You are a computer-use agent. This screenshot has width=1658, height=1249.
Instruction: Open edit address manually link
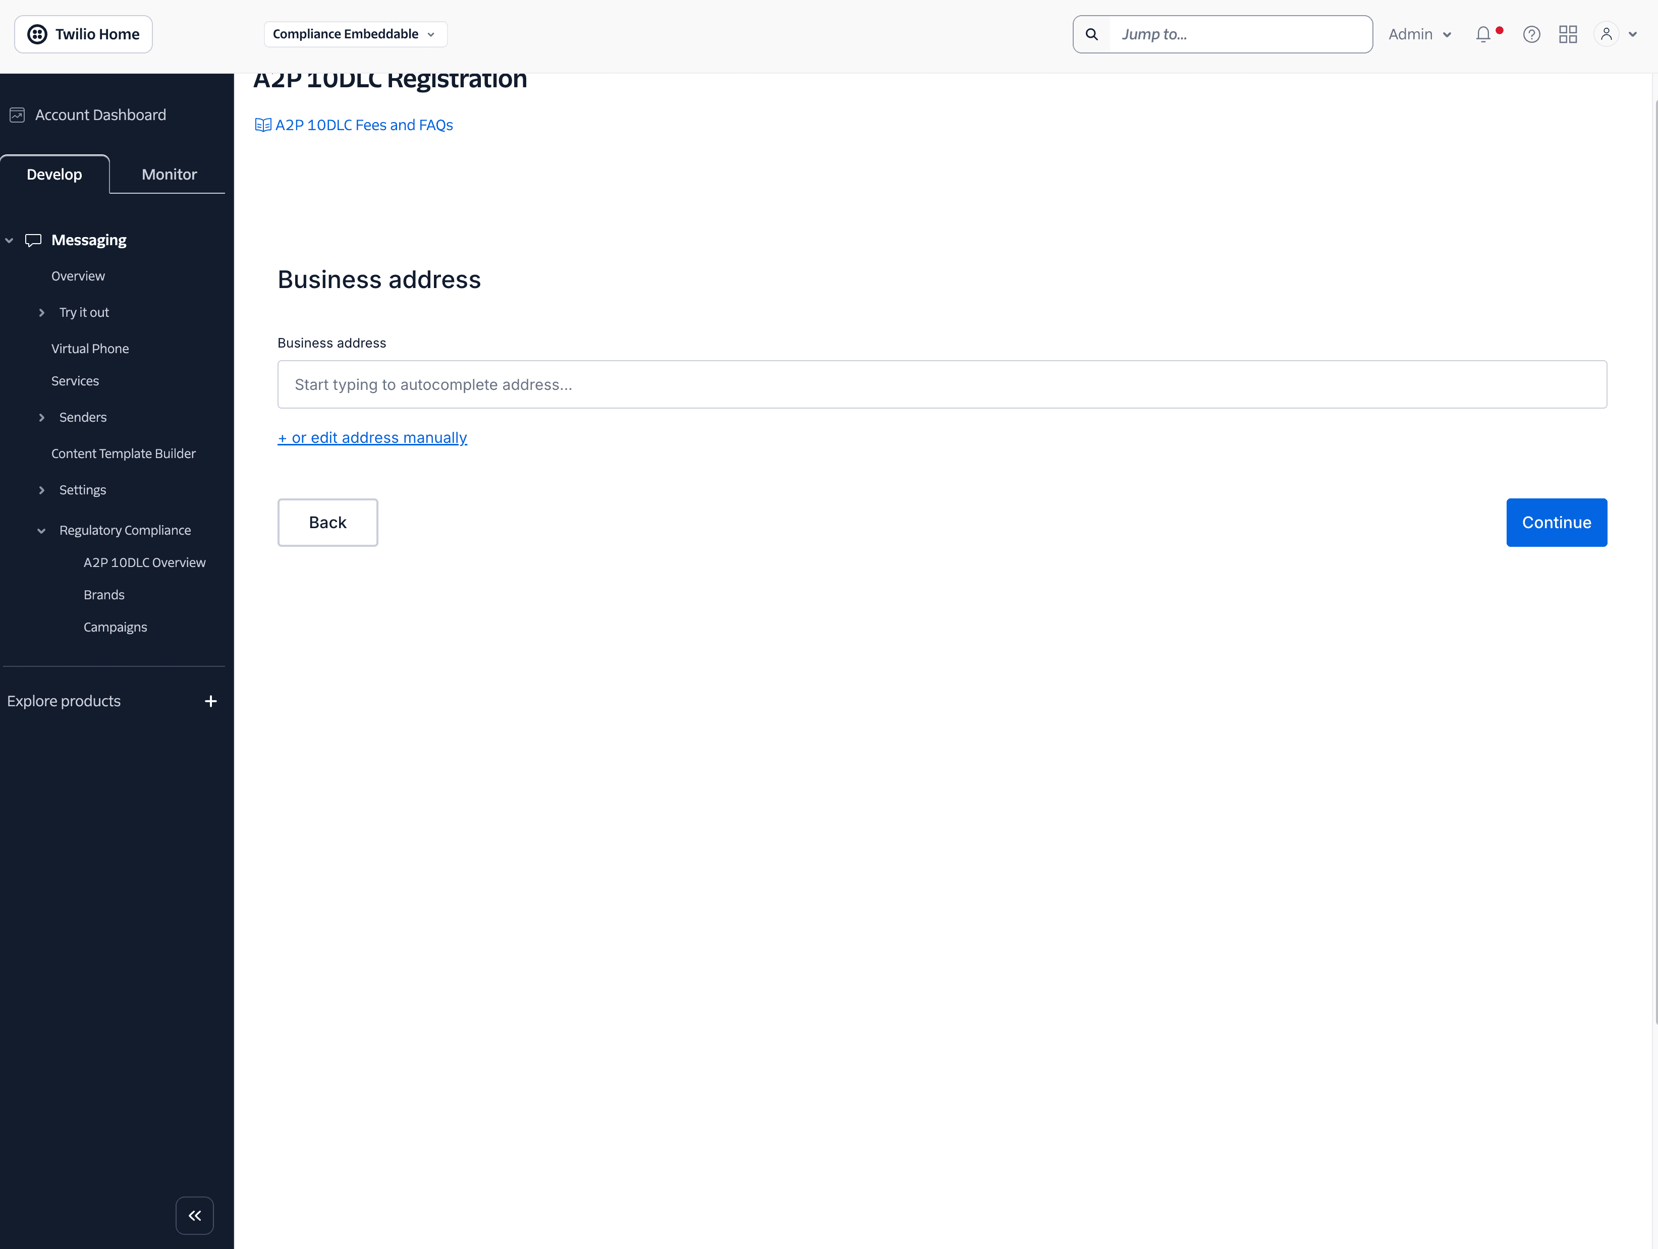[x=372, y=437]
